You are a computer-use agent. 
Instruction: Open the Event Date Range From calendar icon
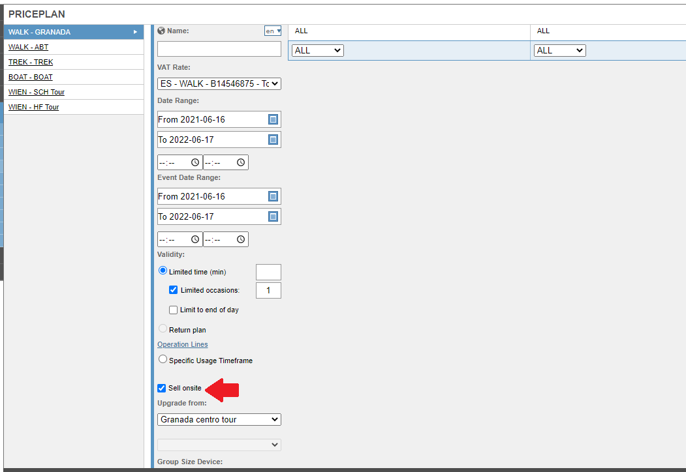click(273, 196)
